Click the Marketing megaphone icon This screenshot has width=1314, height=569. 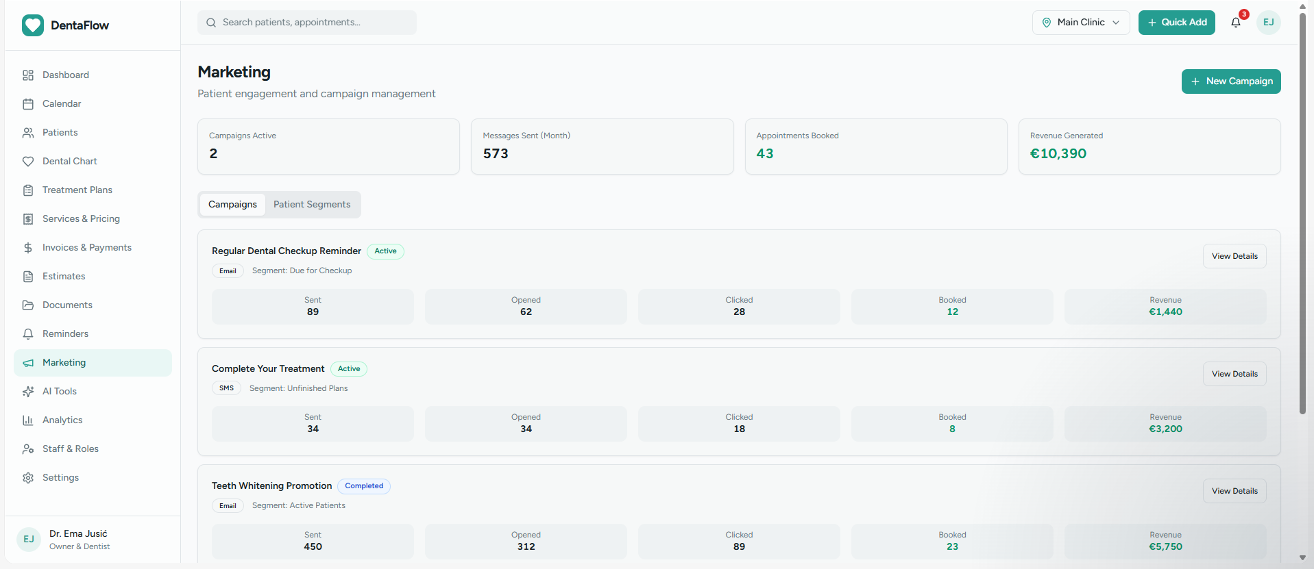pos(28,363)
